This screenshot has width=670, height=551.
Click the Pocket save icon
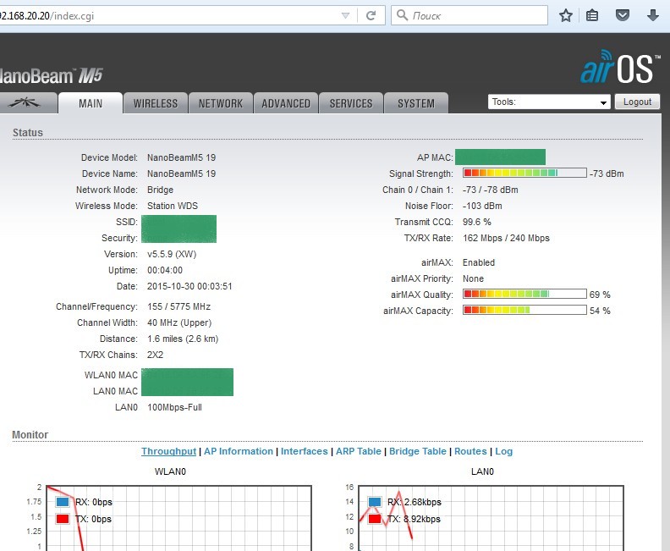(622, 16)
